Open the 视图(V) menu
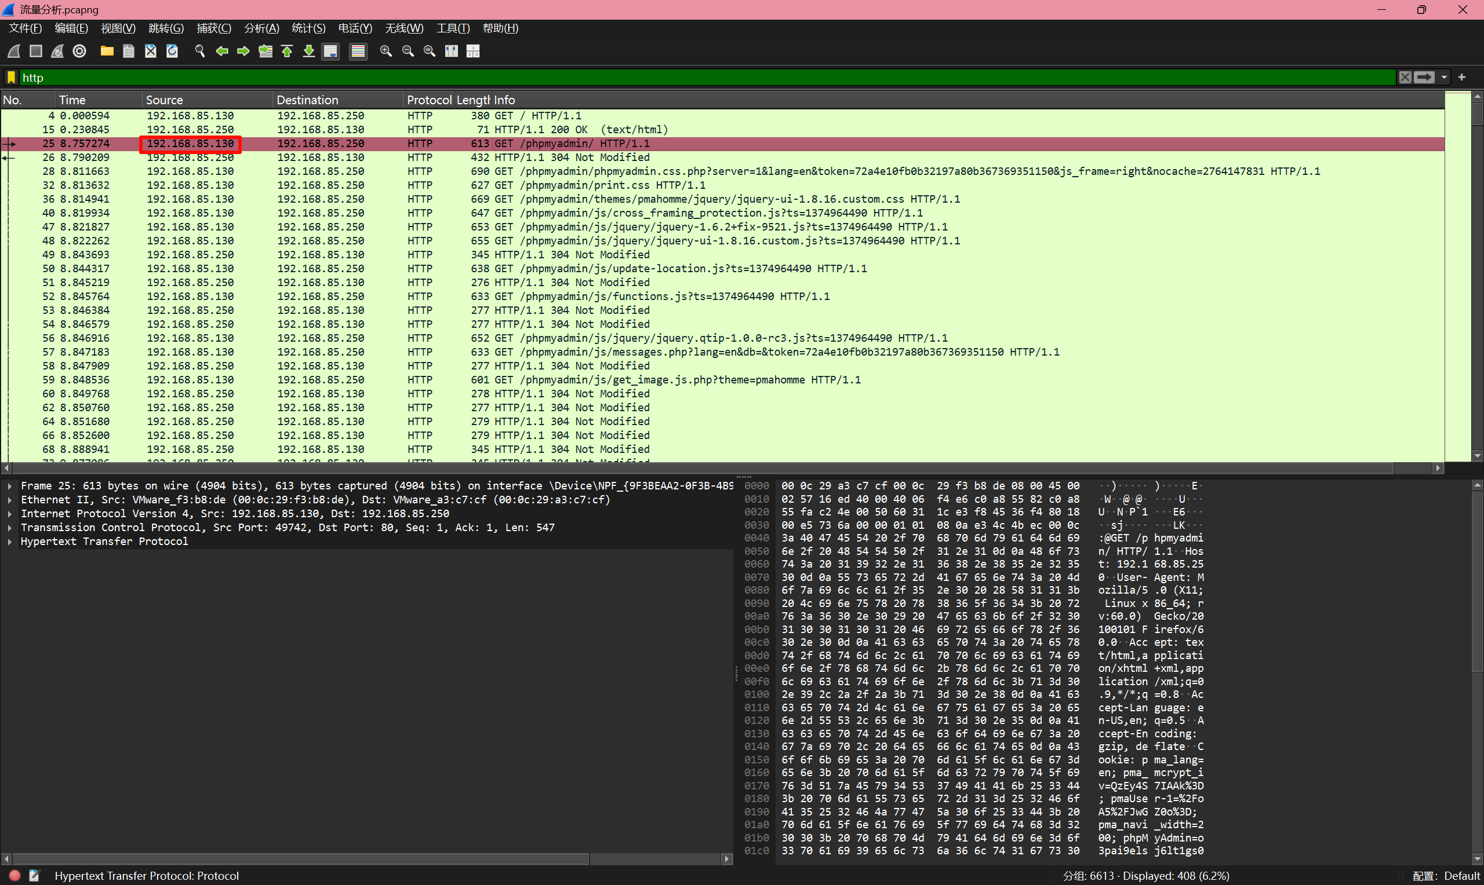Image resolution: width=1484 pixels, height=885 pixels. 118,28
